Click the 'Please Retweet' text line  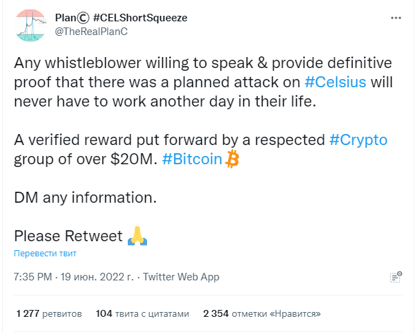68,236
